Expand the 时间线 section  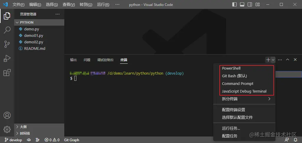click(x=39, y=133)
